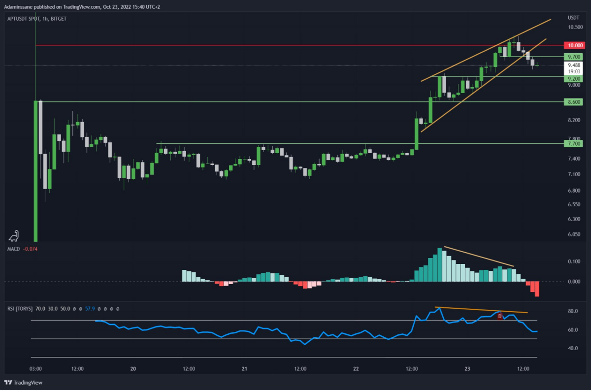Click the MACD indicator label
591x390 pixels.
(14, 249)
